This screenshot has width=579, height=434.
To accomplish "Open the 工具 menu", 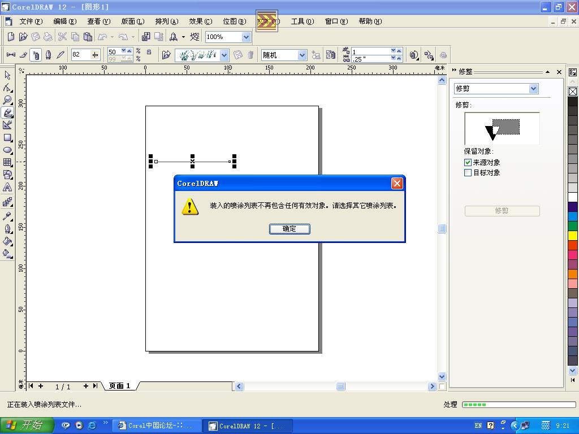I will click(303, 21).
